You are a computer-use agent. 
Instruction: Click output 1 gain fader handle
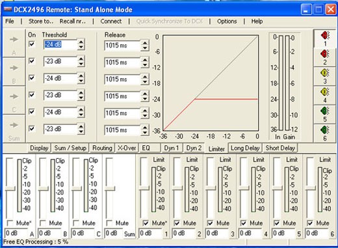(x=144, y=188)
